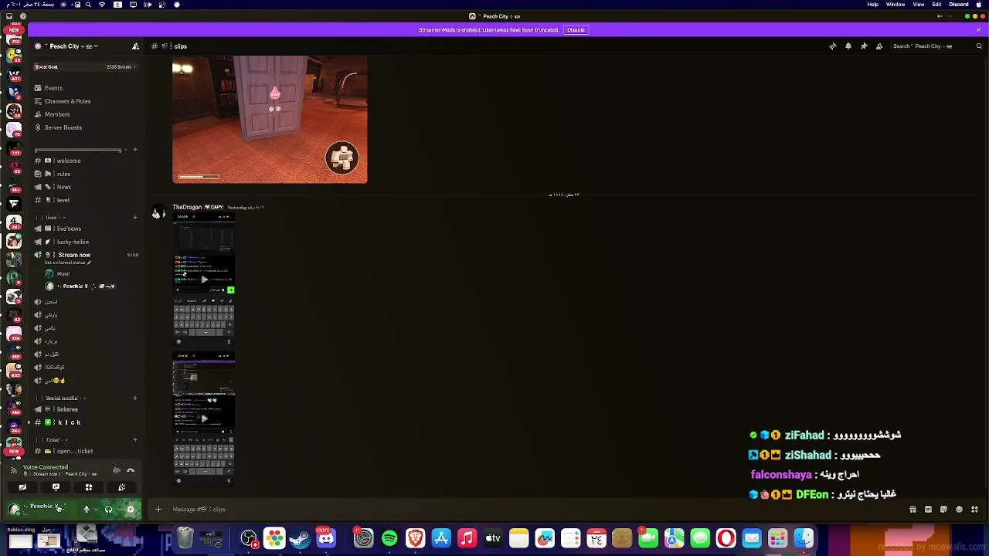Mute the microphone

pos(87,510)
